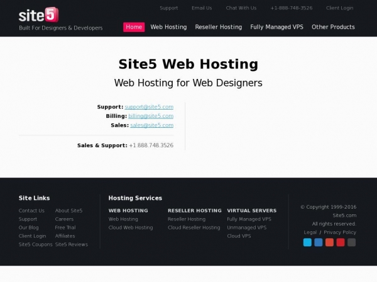Open Client Login in the footer Site Links
Viewport: 377px width, 282px height.
coord(32,236)
